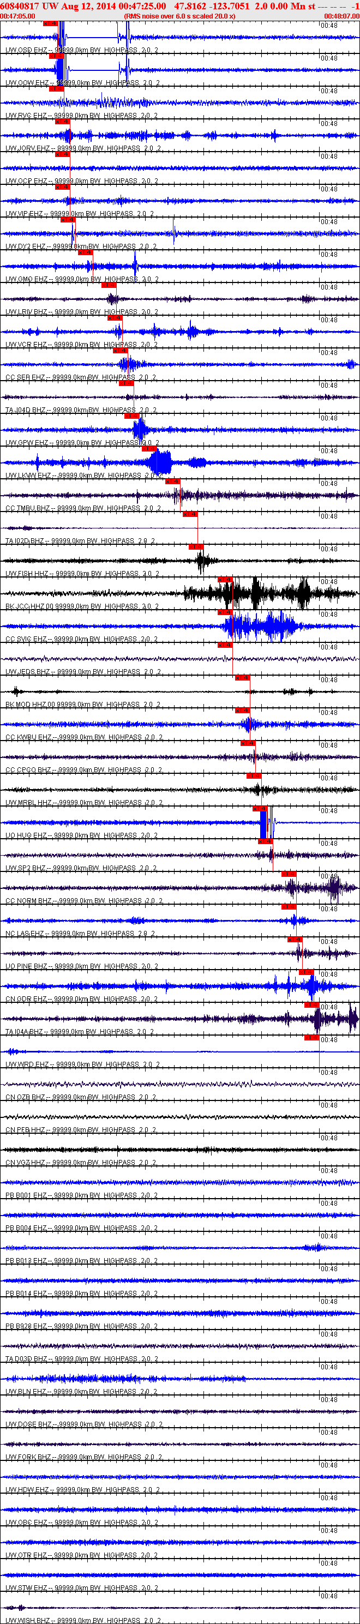Click the UO PINE BHZ station label
This screenshot has height=1624, width=360.
click(82, 966)
